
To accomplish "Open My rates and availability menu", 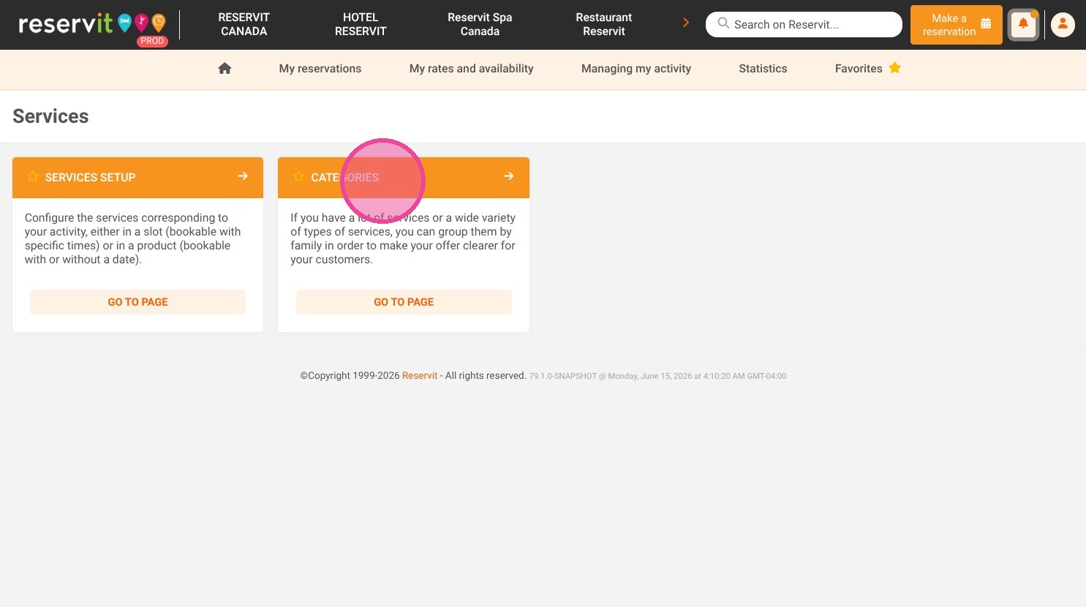I will [x=472, y=69].
